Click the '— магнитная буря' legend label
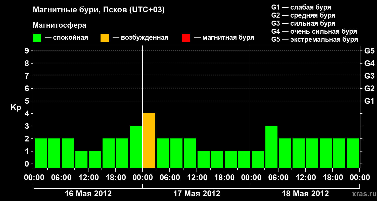Image resolution: width=377 pixels, height=201 pixels. pyautogui.click(x=224, y=38)
